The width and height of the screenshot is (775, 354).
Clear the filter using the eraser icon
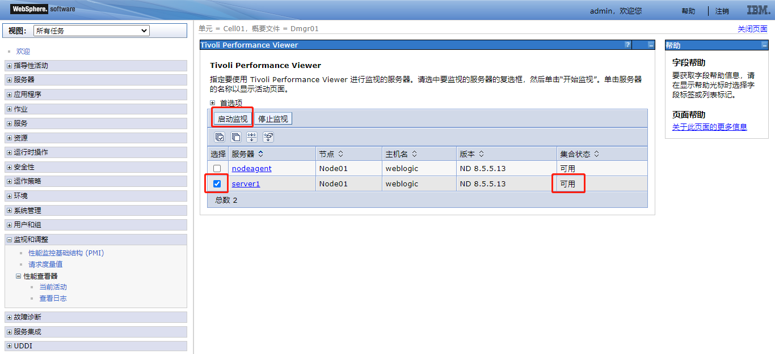(x=268, y=137)
